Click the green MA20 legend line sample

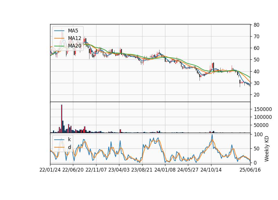click(x=59, y=46)
